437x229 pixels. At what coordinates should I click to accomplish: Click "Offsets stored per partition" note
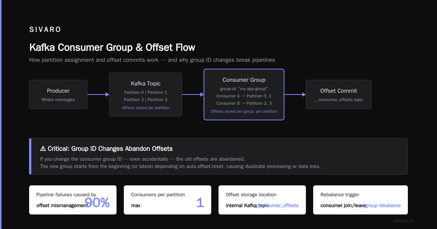click(x=146, y=108)
